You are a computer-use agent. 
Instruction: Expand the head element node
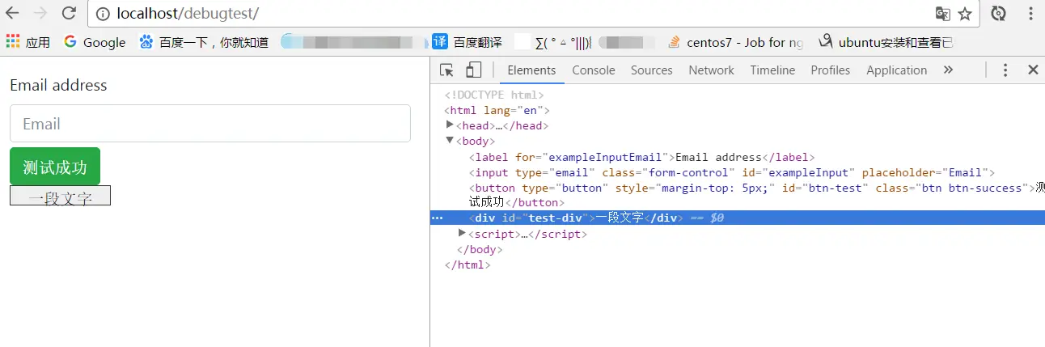(x=451, y=125)
